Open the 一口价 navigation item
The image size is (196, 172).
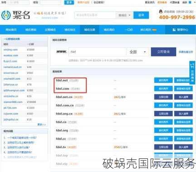click(x=129, y=30)
